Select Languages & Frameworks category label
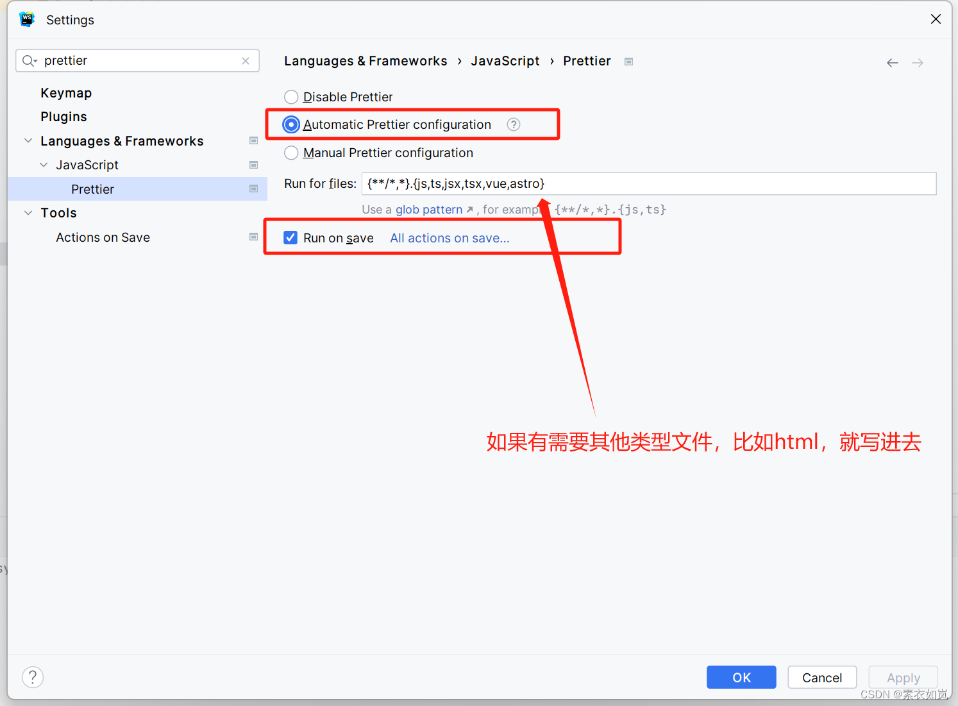The image size is (958, 706). click(122, 141)
